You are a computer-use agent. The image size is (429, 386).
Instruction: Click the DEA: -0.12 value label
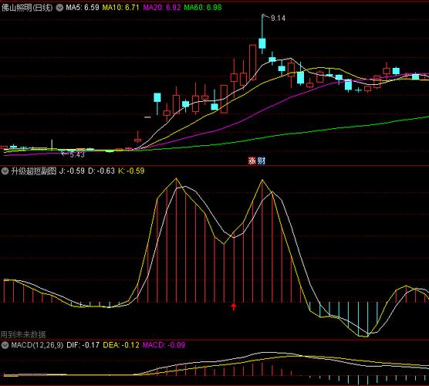(121, 345)
